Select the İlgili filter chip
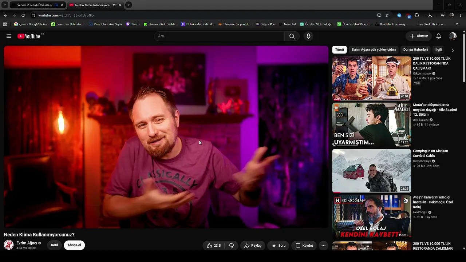The width and height of the screenshot is (466, 262). click(x=438, y=49)
